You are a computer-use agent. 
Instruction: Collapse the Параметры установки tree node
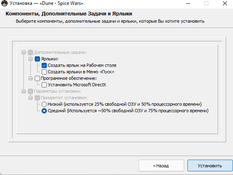(23, 91)
